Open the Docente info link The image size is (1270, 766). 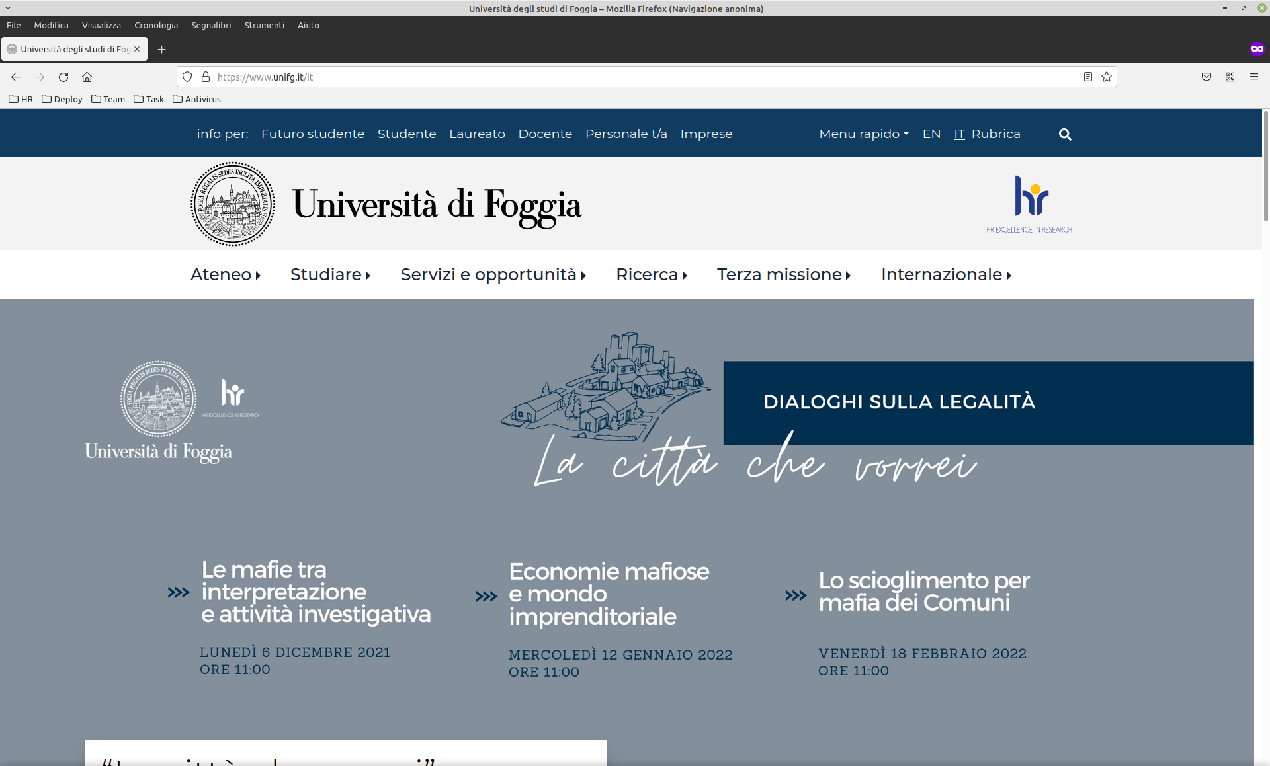click(x=545, y=134)
